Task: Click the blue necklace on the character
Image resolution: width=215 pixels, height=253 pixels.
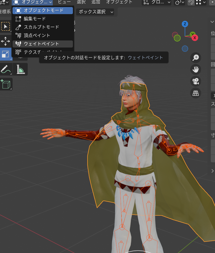Action: pos(128,132)
